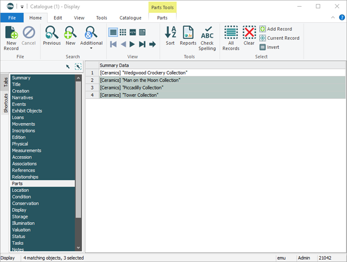Click the Sort A-Z icon
Image resolution: width=347 pixels, height=262 pixels.
[x=170, y=37]
